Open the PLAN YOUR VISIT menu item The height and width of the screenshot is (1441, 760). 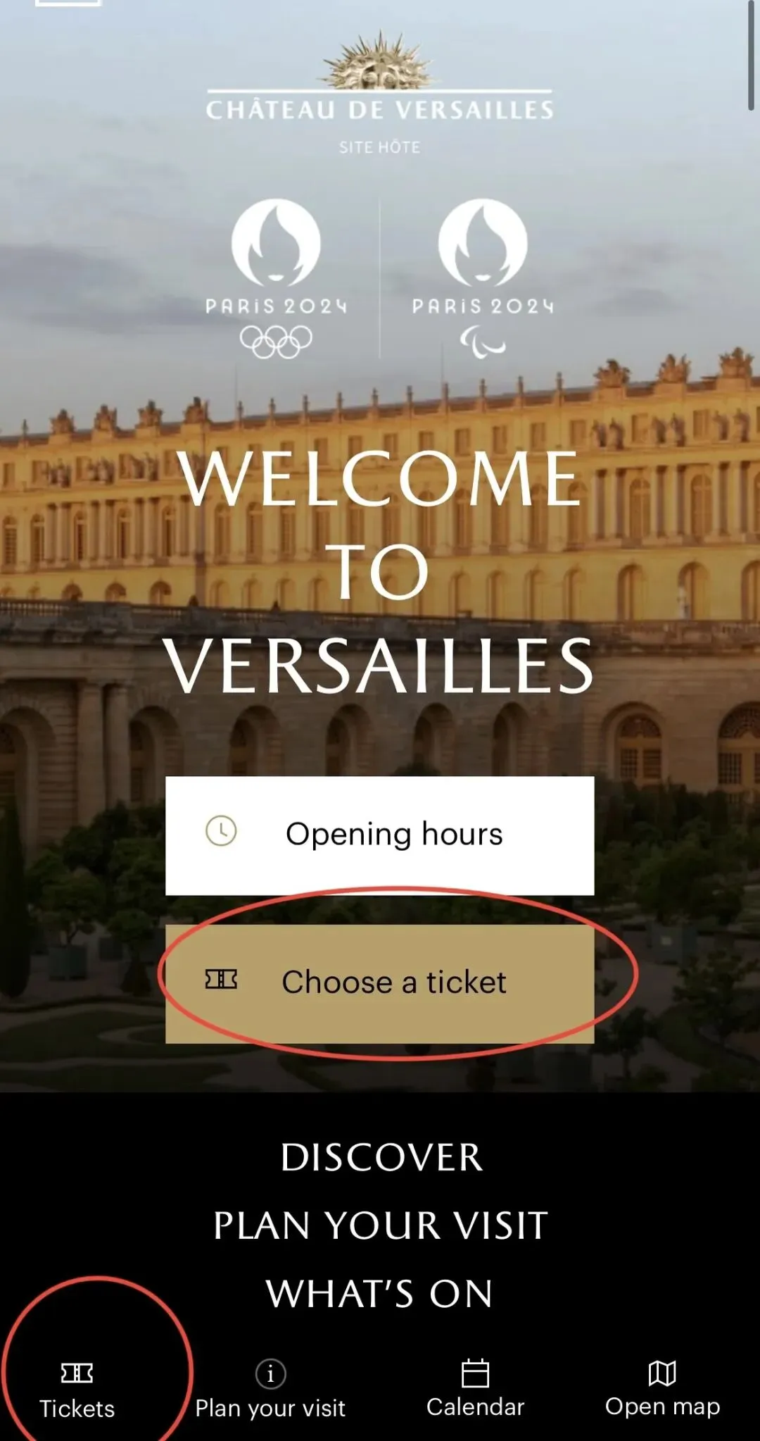381,1226
